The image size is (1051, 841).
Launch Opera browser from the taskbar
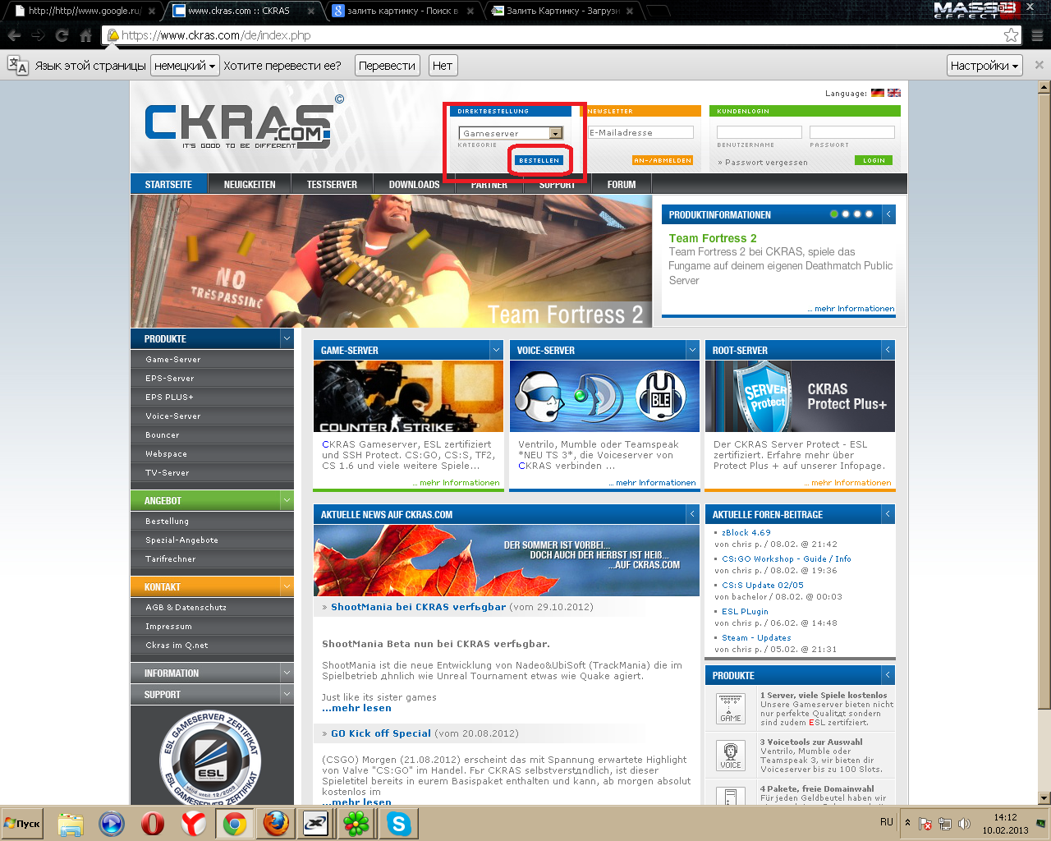(153, 823)
